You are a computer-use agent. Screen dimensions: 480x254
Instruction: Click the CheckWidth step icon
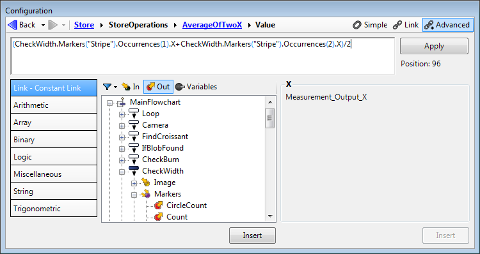tap(134, 171)
